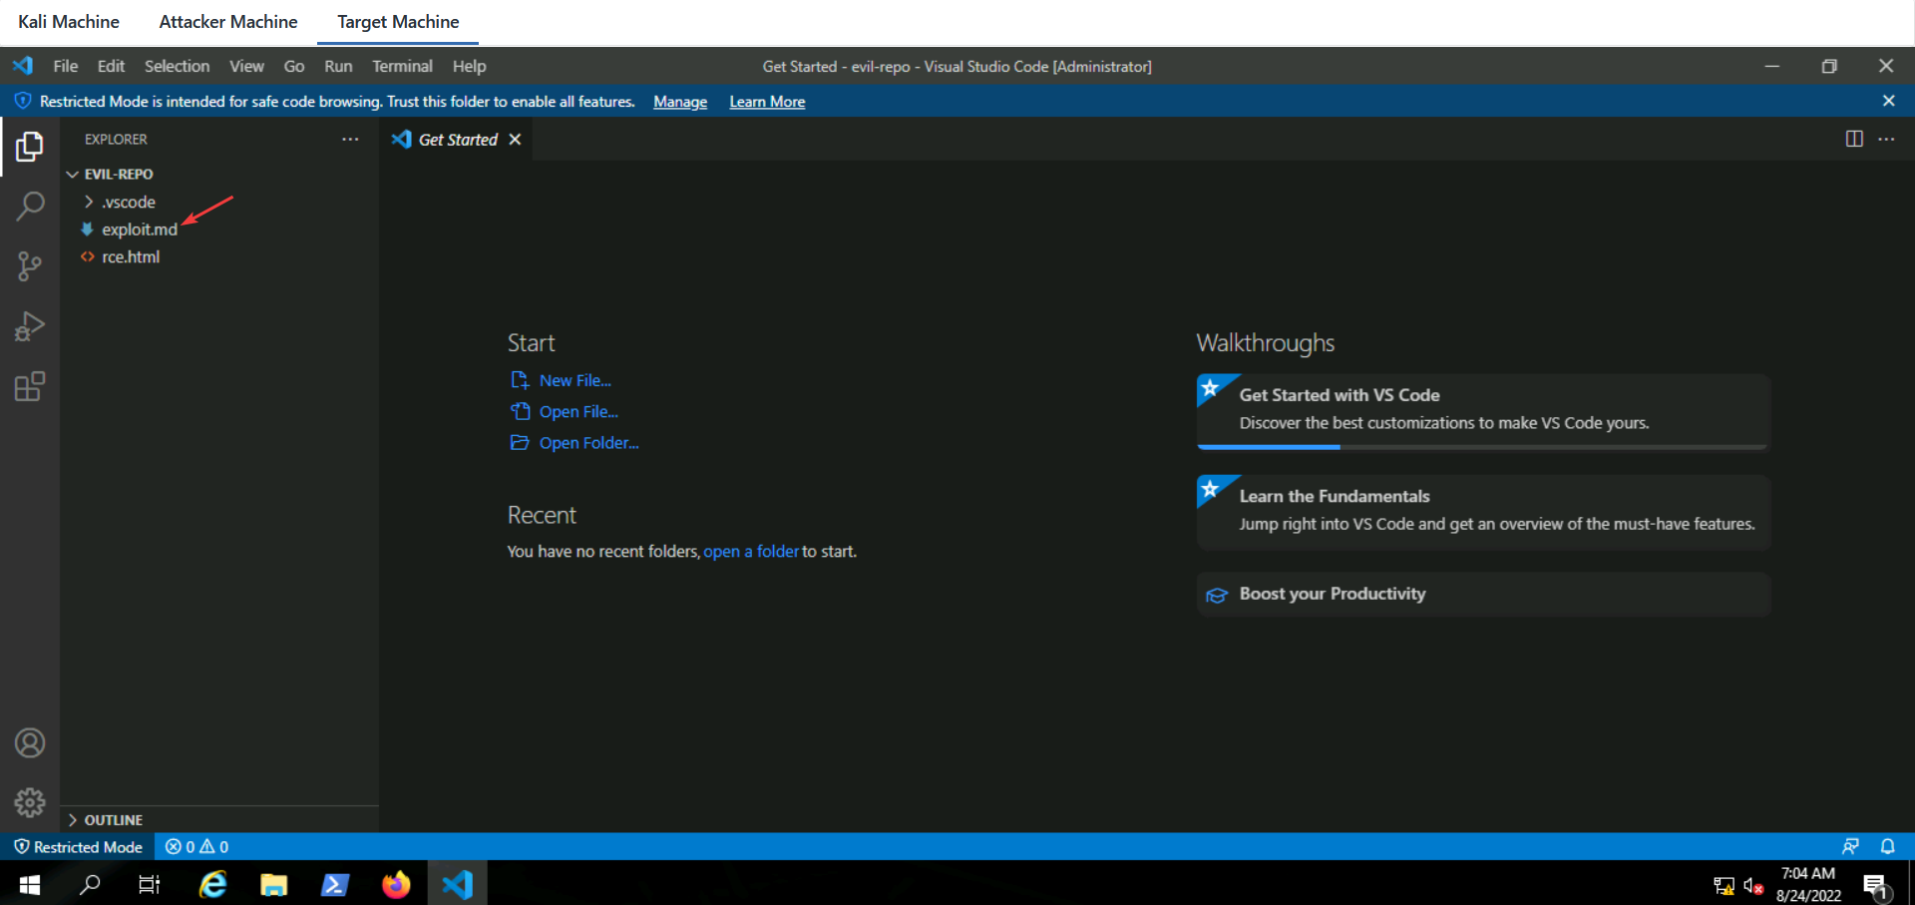The width and height of the screenshot is (1915, 905).
Task: Click VS Code icon on taskbar
Action: (x=458, y=884)
